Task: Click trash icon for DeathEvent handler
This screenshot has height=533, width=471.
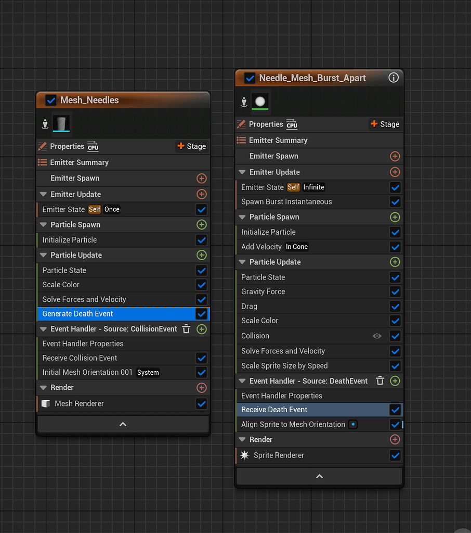Action: click(380, 381)
